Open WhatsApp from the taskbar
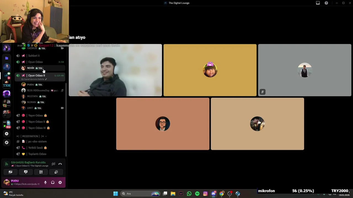353x198 pixels. tap(189, 194)
